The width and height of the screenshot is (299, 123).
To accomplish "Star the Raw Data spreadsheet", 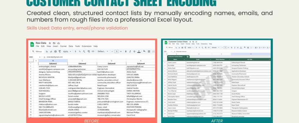I will [49, 43].
